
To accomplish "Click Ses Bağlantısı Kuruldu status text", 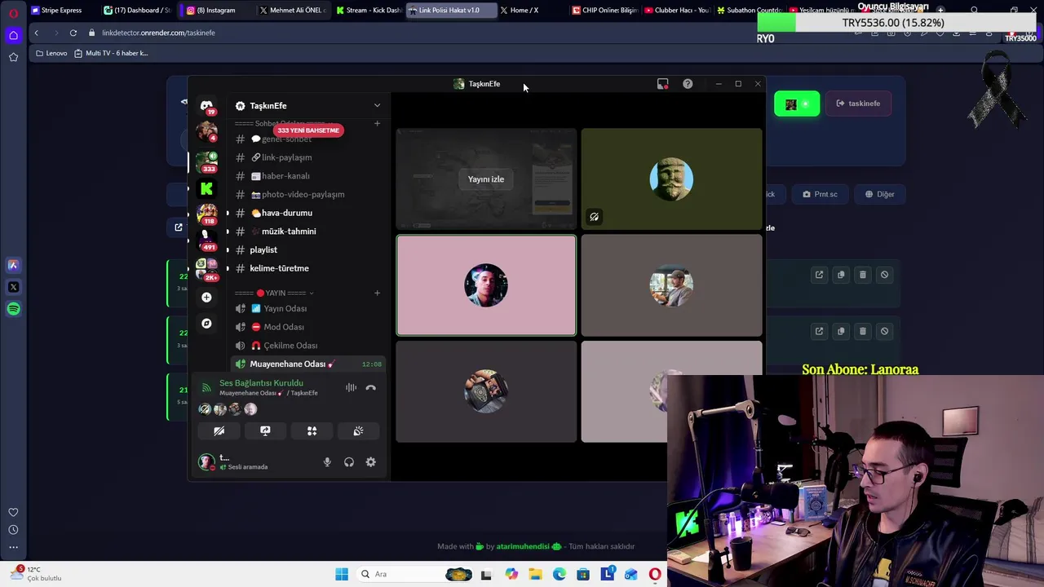I will 261,383.
